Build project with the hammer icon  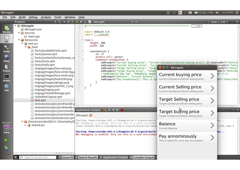coord(6,154)
